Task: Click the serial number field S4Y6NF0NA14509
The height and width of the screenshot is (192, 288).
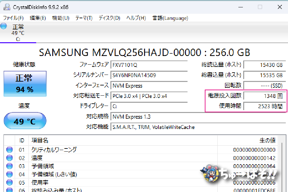Action: pos(149,75)
